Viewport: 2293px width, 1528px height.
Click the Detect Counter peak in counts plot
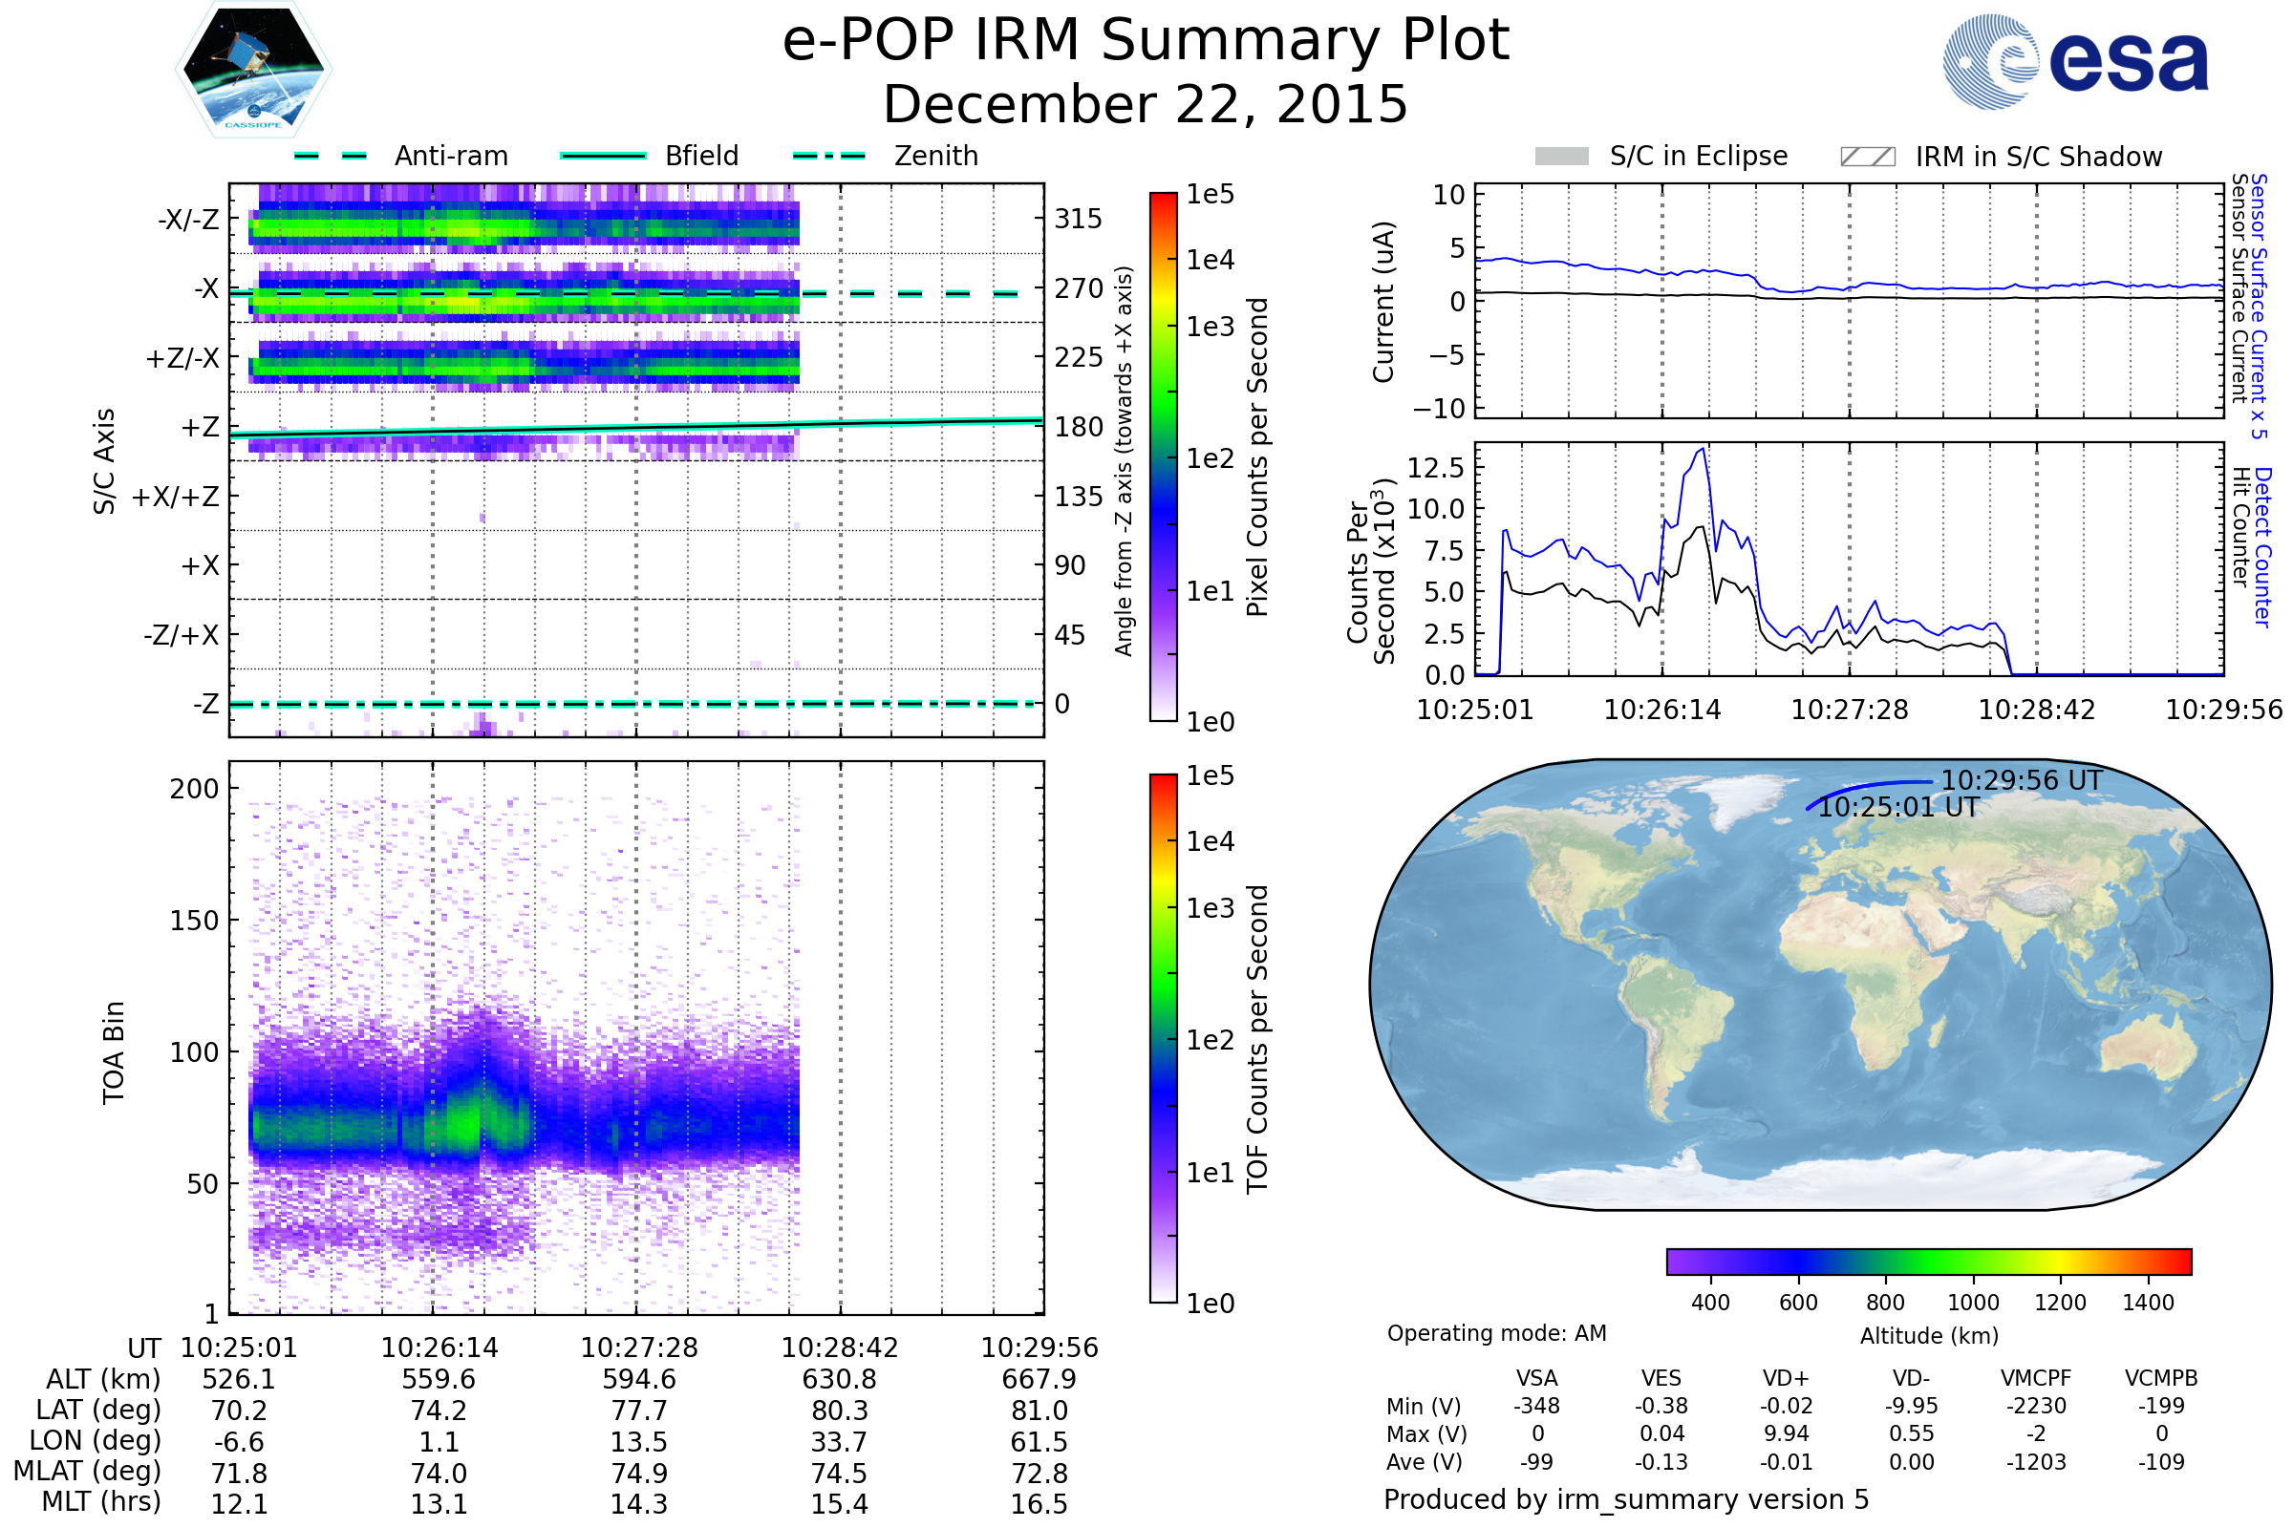pos(1703,449)
